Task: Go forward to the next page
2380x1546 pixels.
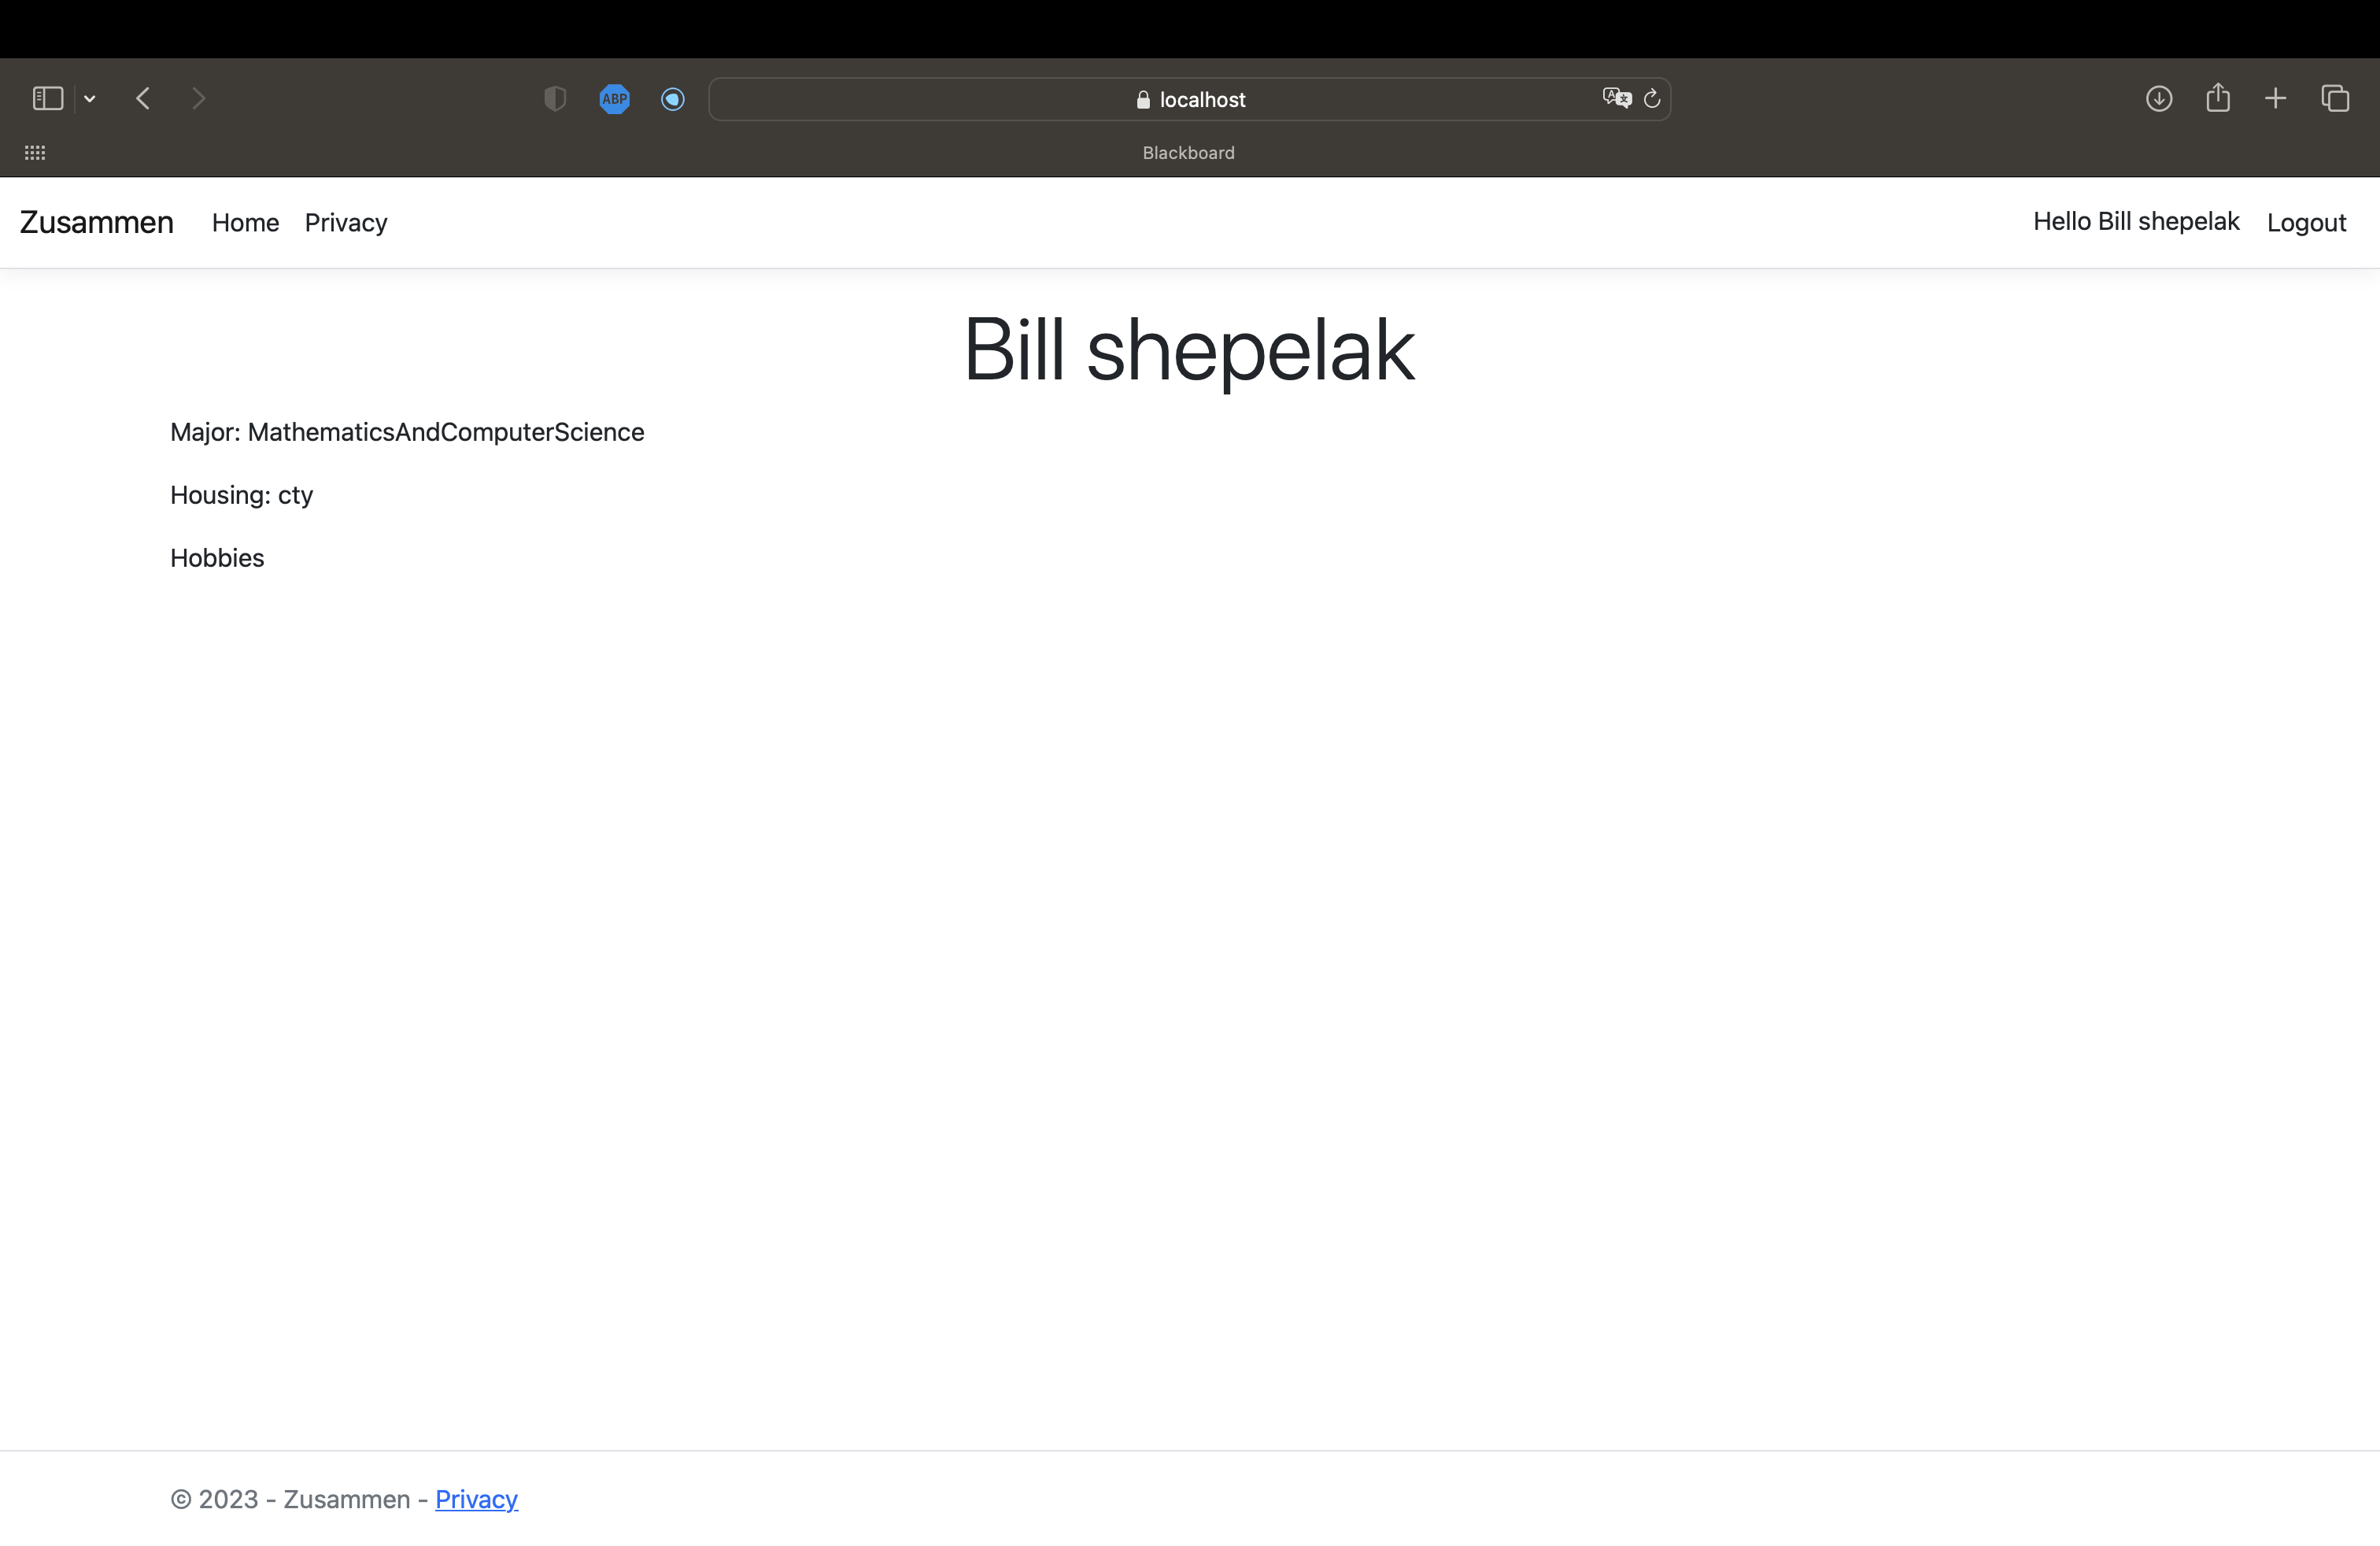Action: pos(198,98)
